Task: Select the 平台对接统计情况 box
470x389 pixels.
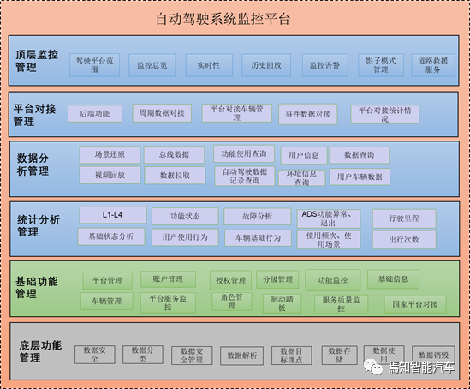Action: coord(385,114)
